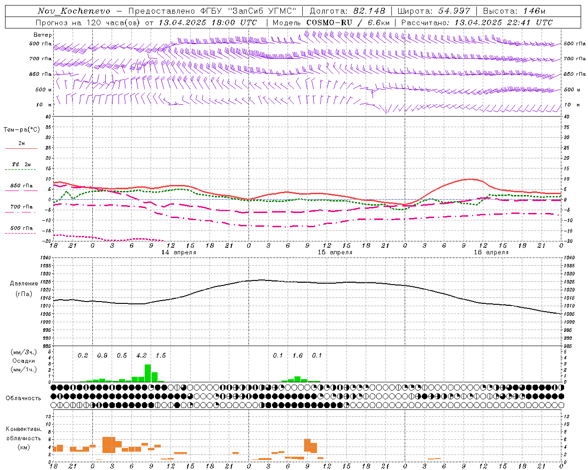Select the Модель COSMO-RU / 6.6км text
The image size is (588, 470).
(331, 22)
